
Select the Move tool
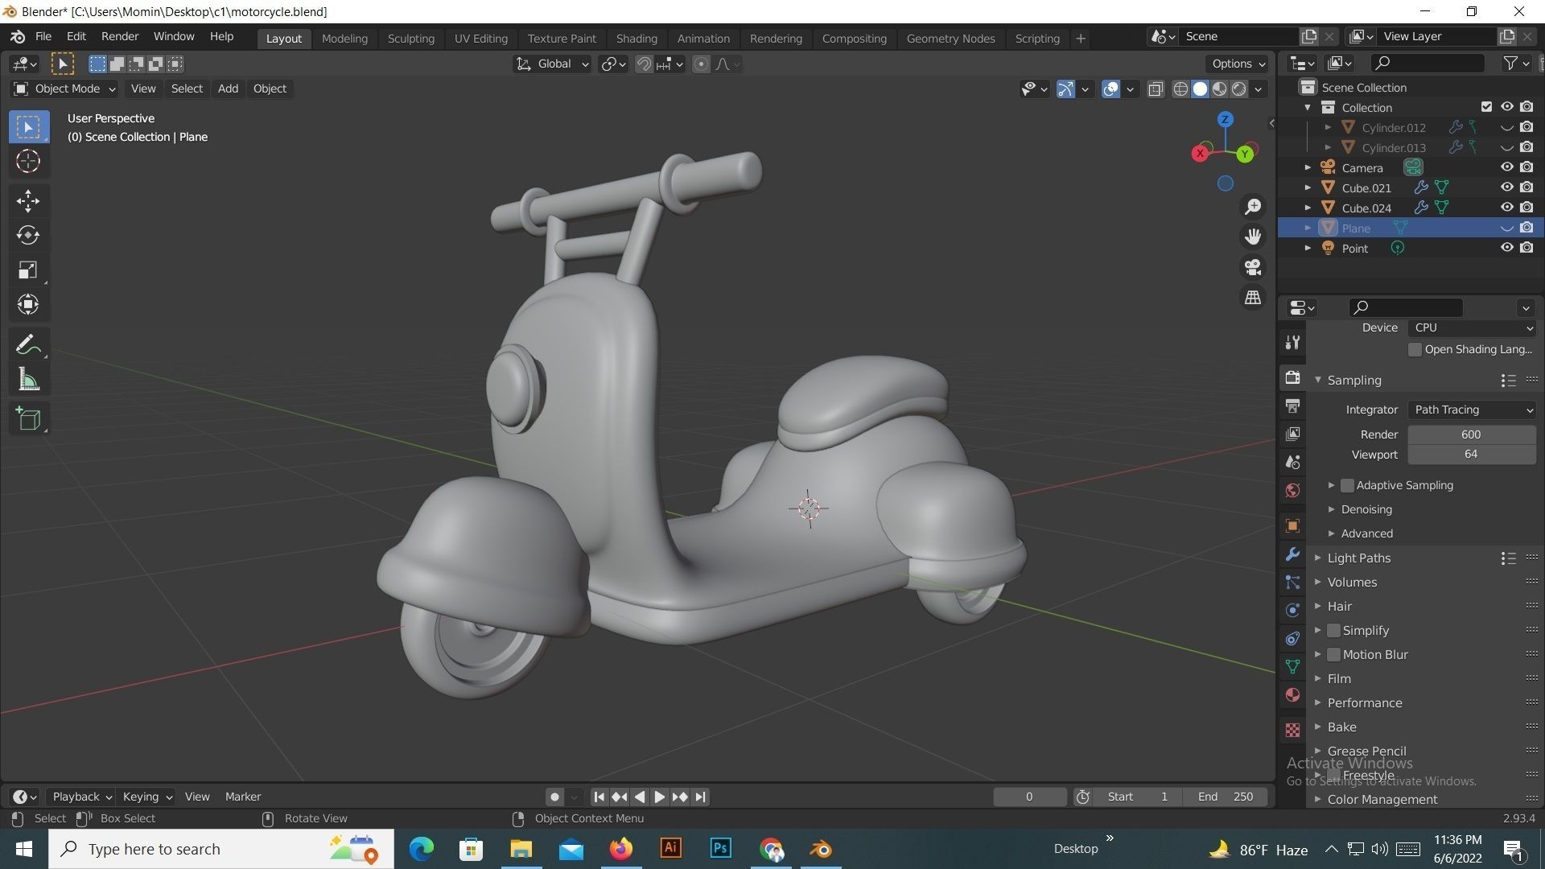(x=28, y=201)
